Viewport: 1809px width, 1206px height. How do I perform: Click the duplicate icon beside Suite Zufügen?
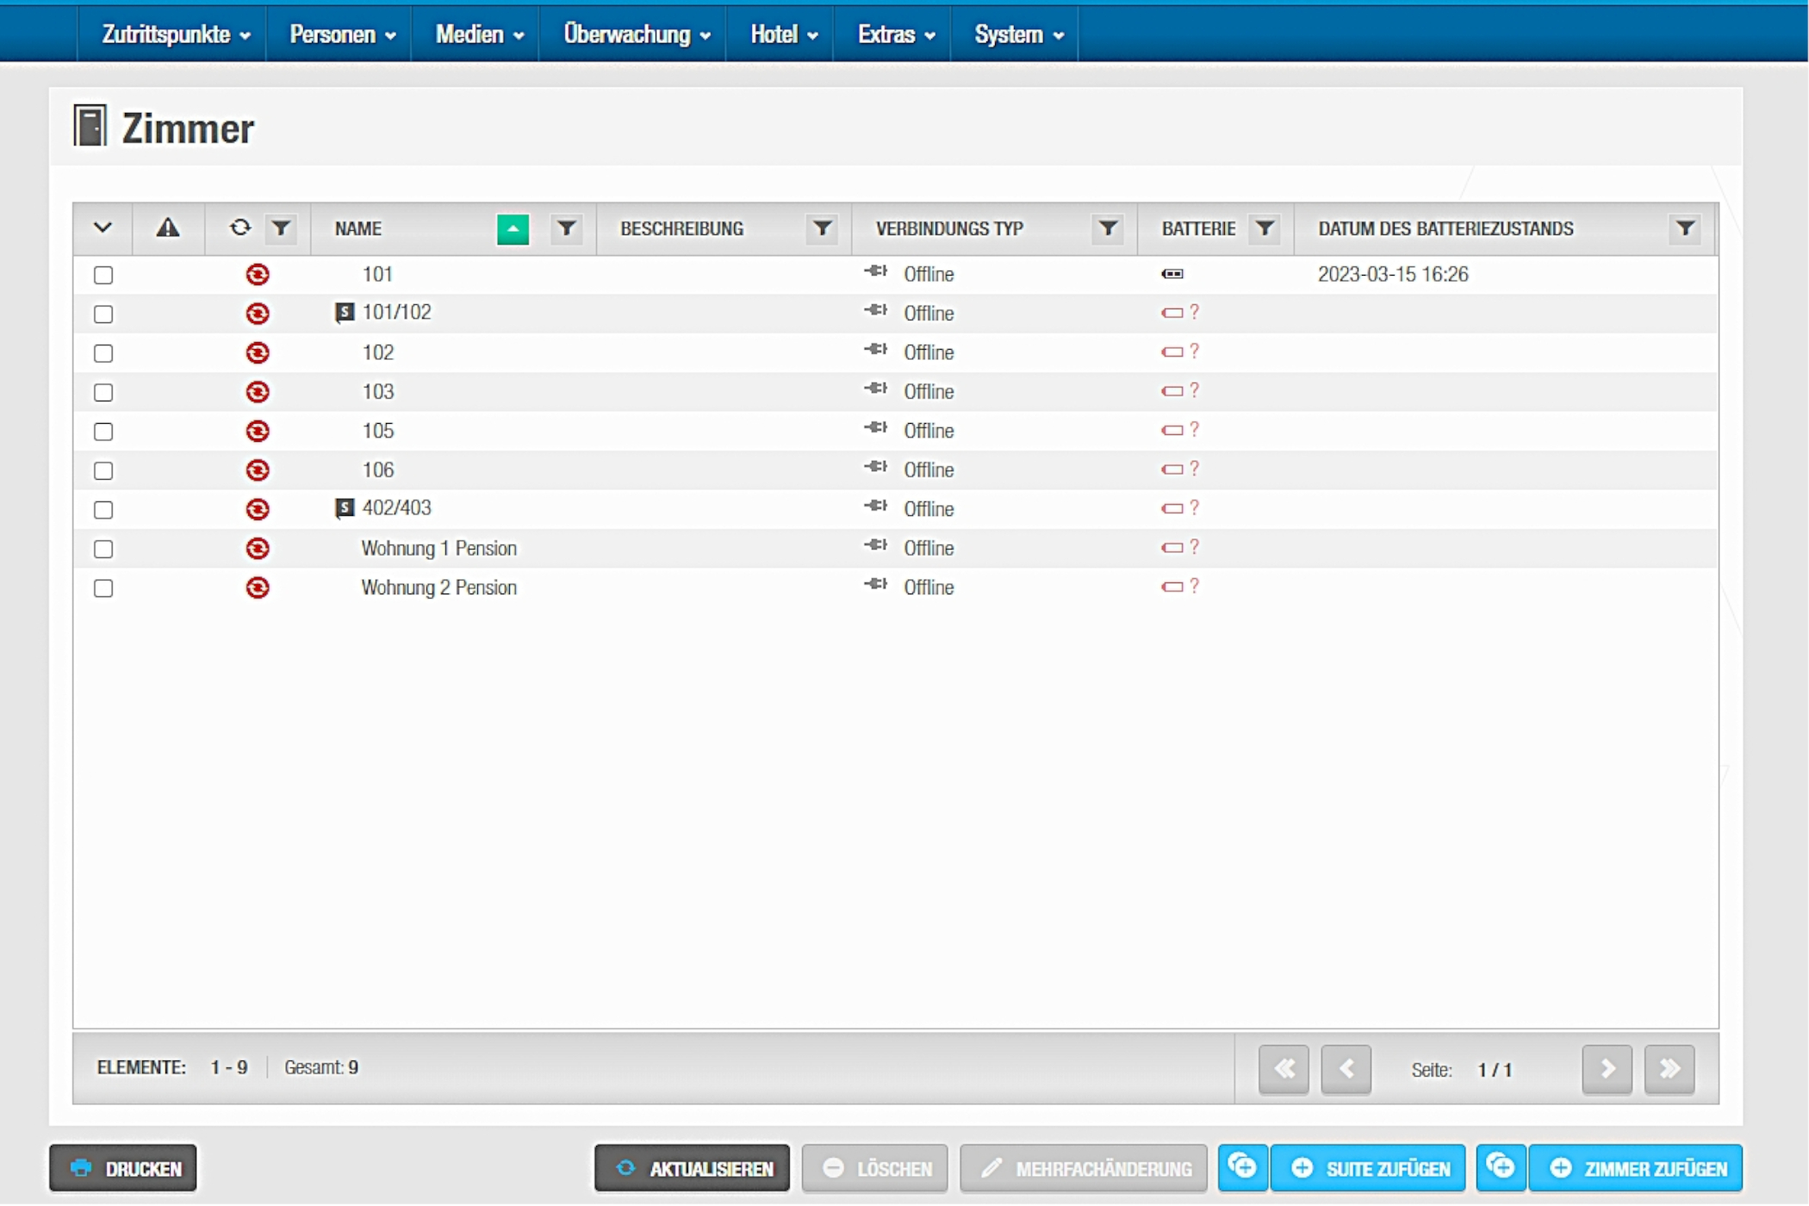click(x=1242, y=1167)
